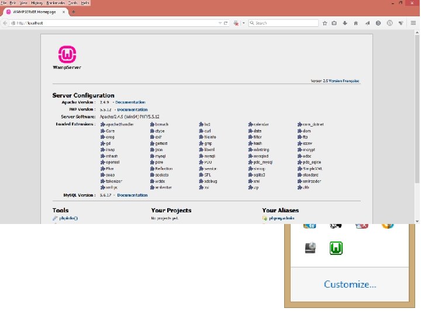
Task: Click the page scrollbar down arrow
Action: click(417, 221)
